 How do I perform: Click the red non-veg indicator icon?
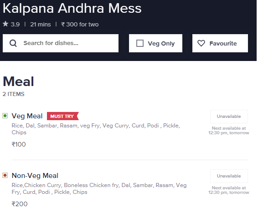(x=5, y=175)
